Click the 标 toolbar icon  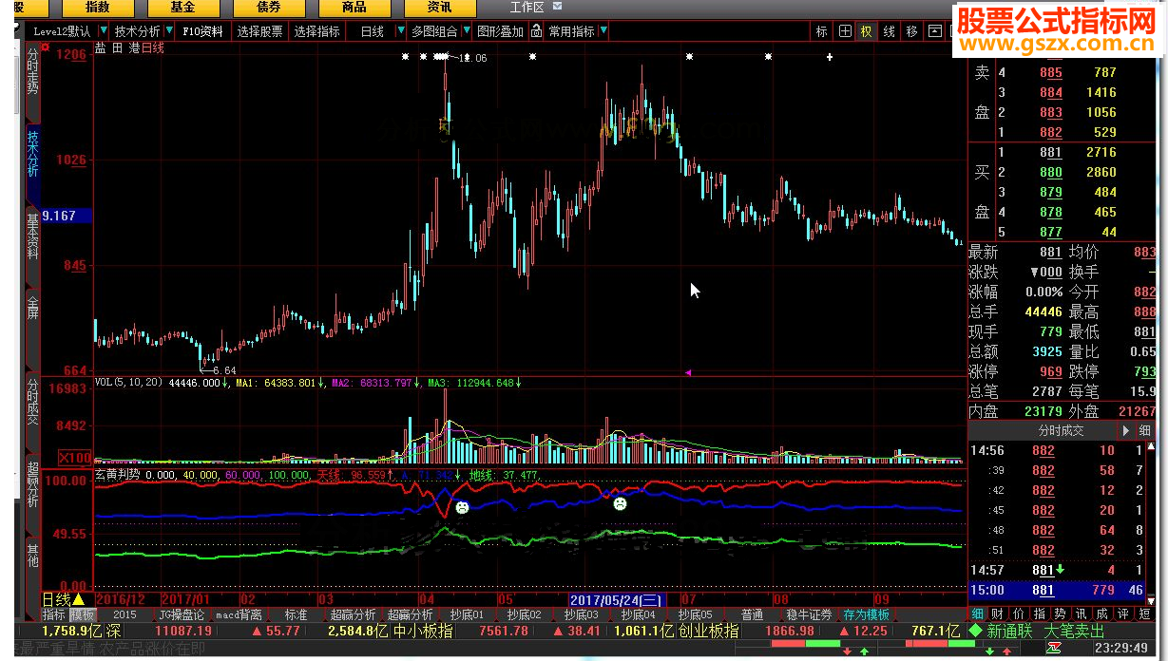822,31
